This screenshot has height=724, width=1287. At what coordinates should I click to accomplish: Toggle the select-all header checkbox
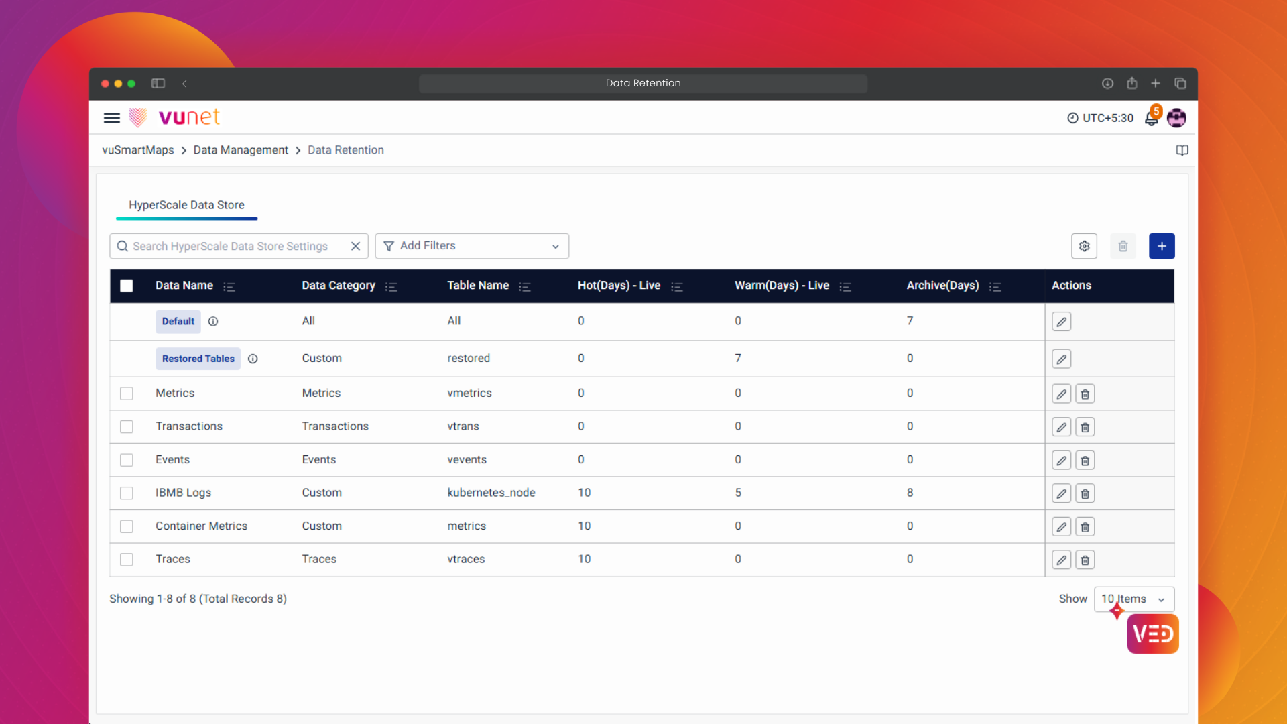point(126,286)
